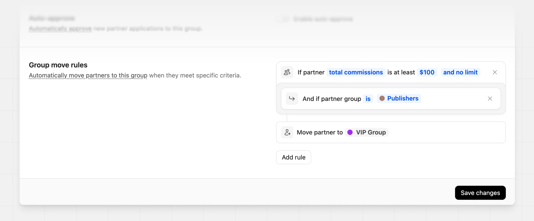
Task: Edit the $100 minimum amount value
Action: point(427,72)
